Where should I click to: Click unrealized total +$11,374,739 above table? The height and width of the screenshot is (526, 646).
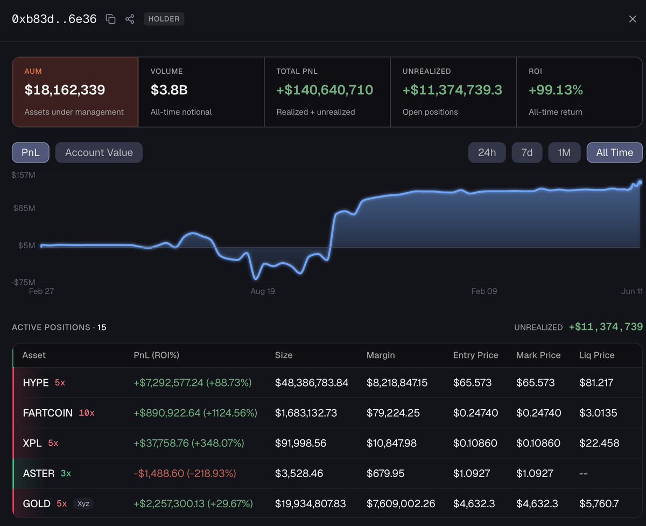(606, 327)
